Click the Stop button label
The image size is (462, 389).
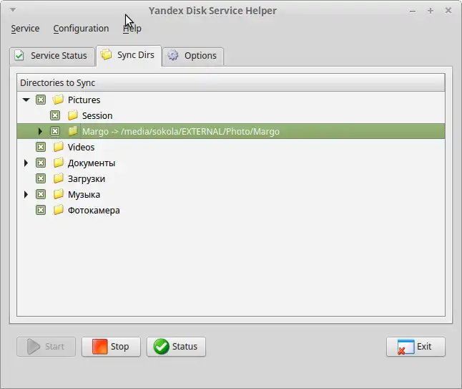pyautogui.click(x=119, y=347)
